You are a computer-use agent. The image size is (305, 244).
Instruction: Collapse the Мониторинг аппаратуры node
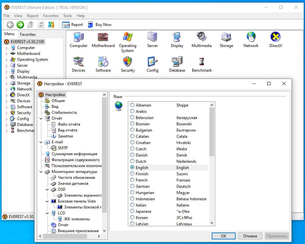coord(41,172)
